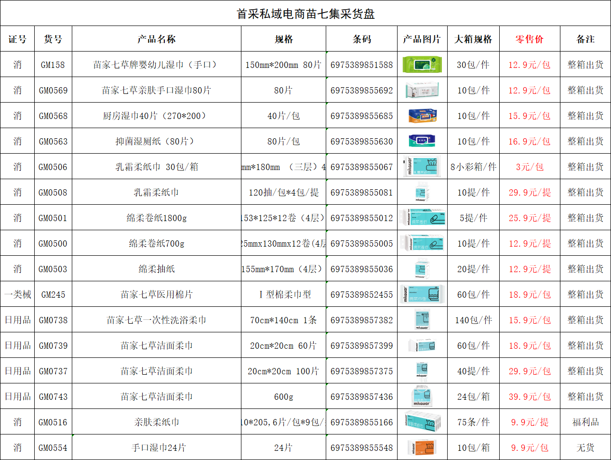Select product picture for GM0569 wet wipes
611x460 pixels.
pos(422,90)
